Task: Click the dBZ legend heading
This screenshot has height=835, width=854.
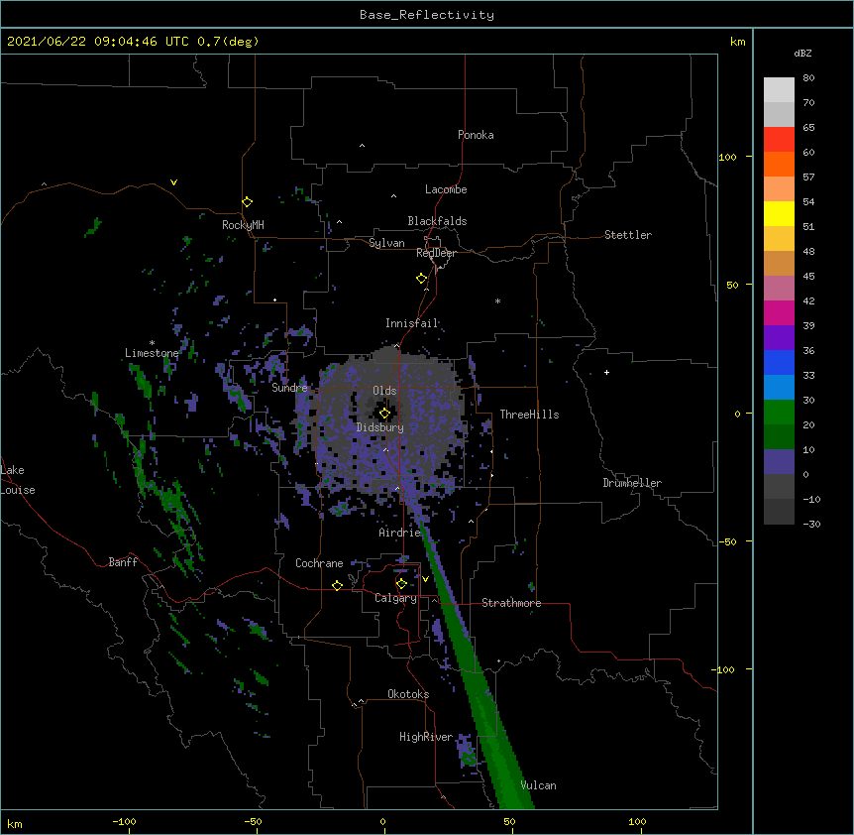Action: point(802,53)
